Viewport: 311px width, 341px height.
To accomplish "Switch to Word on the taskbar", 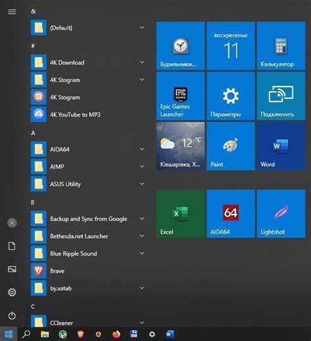I will [x=170, y=334].
